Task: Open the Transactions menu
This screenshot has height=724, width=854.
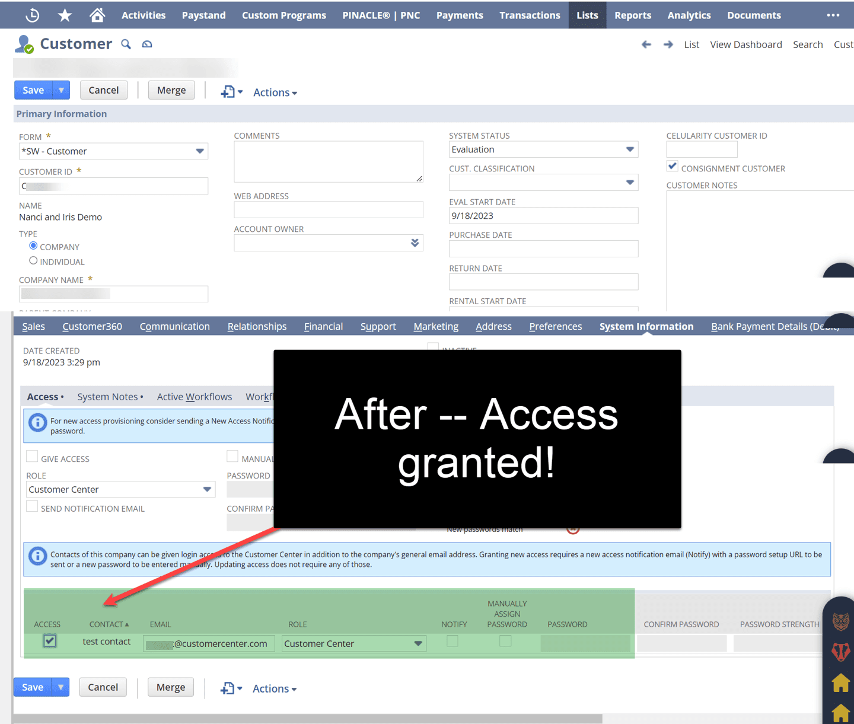Action: tap(530, 15)
